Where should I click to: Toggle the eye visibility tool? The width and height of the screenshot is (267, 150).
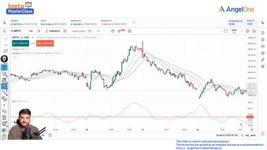pos(4,67)
